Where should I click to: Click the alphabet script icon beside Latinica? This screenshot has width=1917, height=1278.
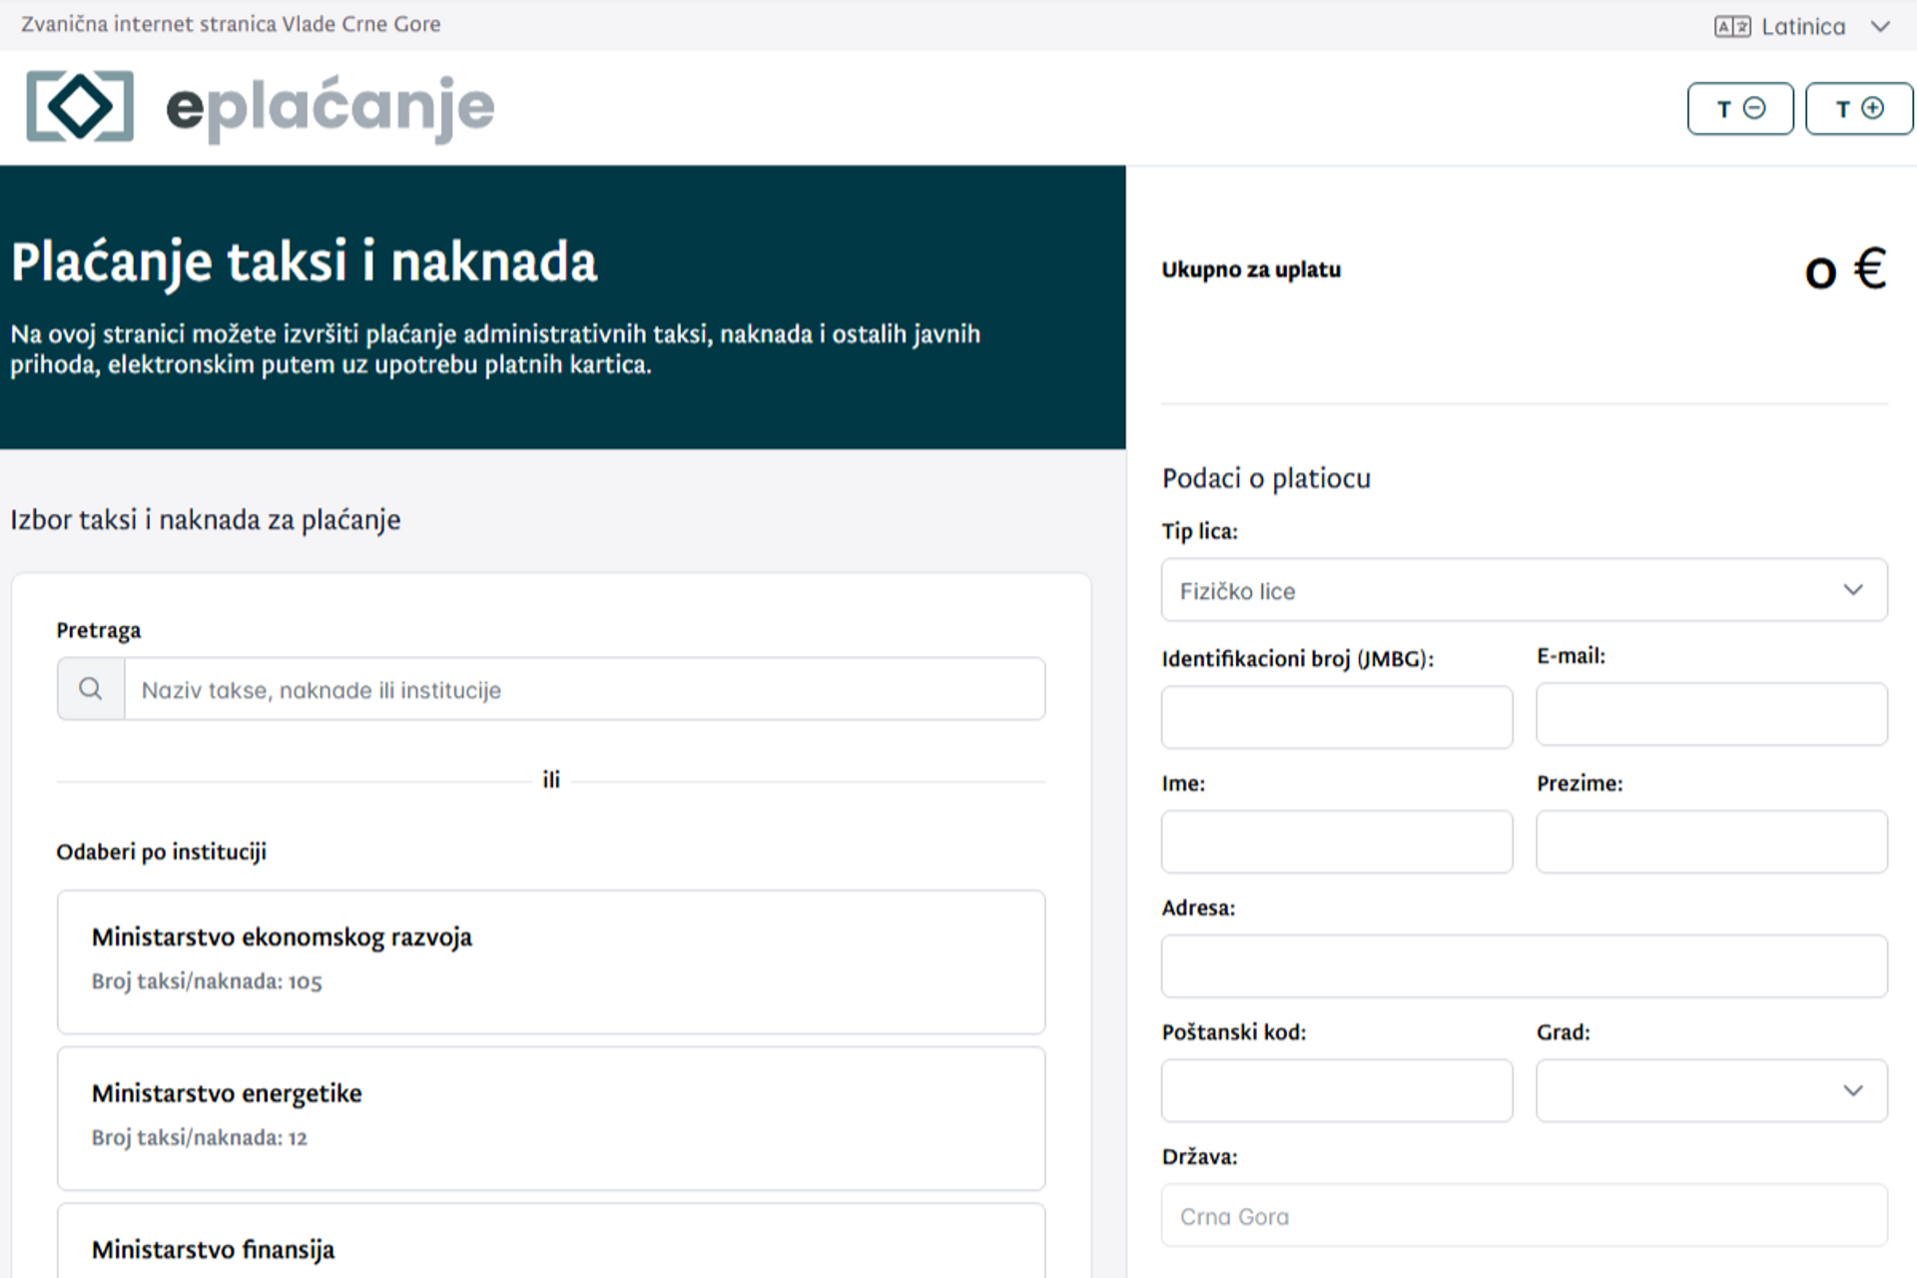(1732, 25)
